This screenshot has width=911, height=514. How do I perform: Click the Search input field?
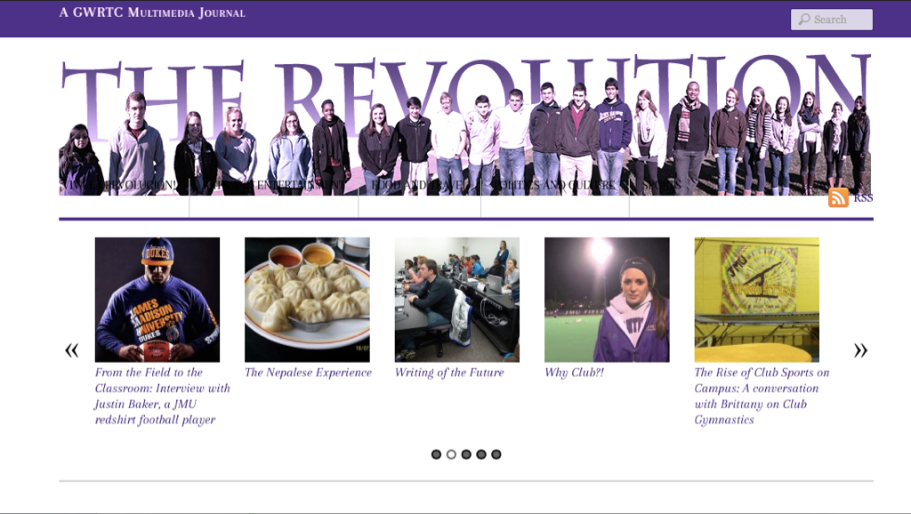tap(832, 20)
